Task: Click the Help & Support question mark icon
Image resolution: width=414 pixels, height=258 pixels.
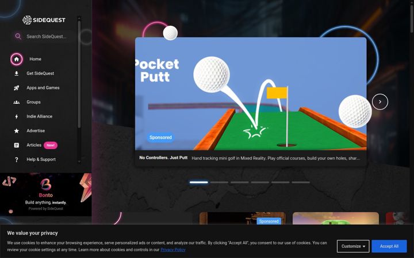Action: (x=16, y=159)
